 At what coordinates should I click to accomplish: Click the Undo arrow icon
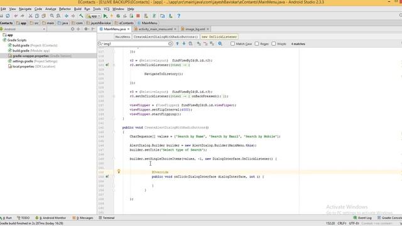coord(16,16)
